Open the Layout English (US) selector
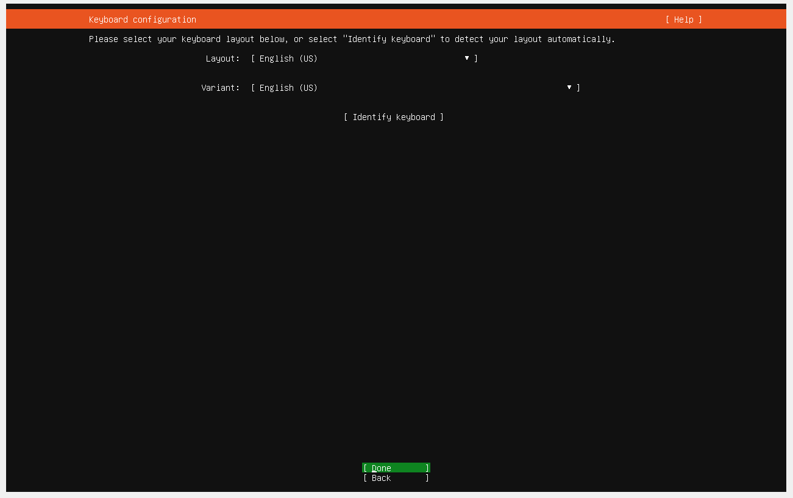Image resolution: width=793 pixels, height=498 pixels. pos(364,59)
